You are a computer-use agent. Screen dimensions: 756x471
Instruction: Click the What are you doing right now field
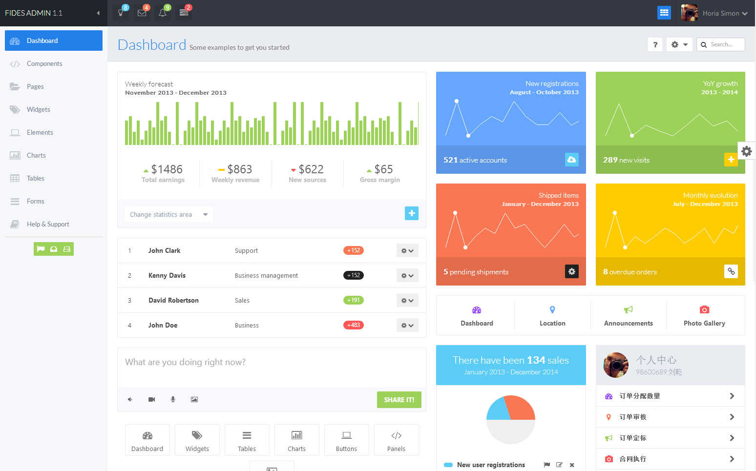pyautogui.click(x=272, y=367)
